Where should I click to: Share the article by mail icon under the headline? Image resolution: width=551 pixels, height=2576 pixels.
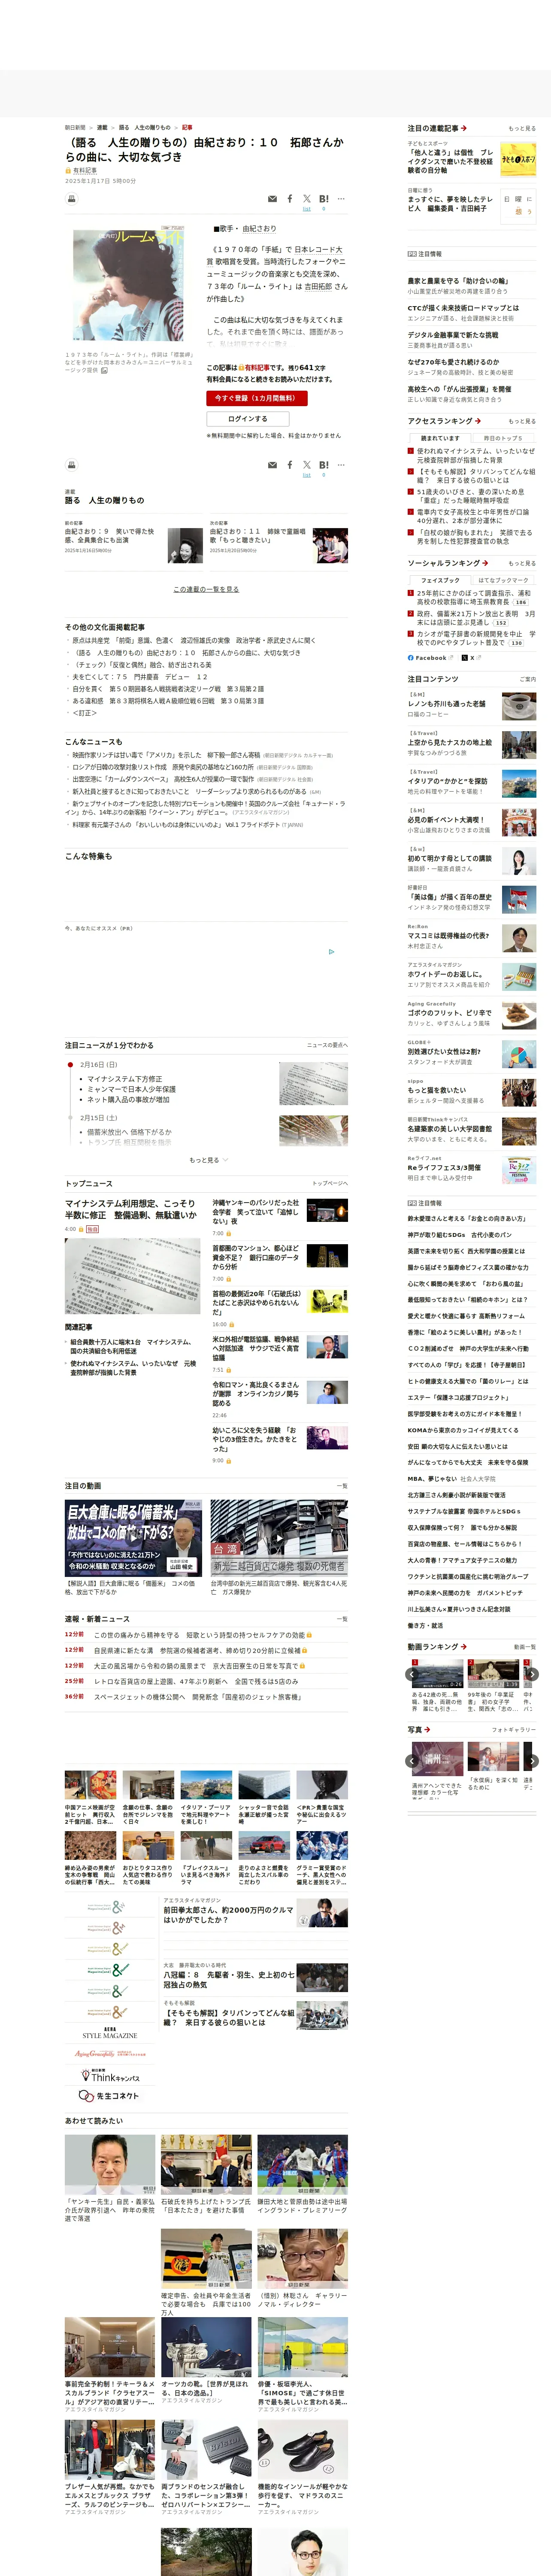(x=273, y=199)
